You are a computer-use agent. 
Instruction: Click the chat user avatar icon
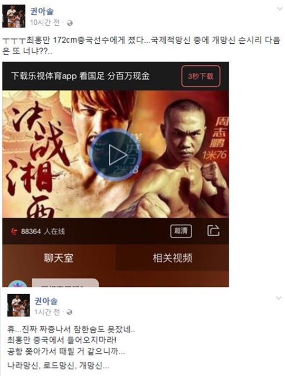tap(17, 283)
